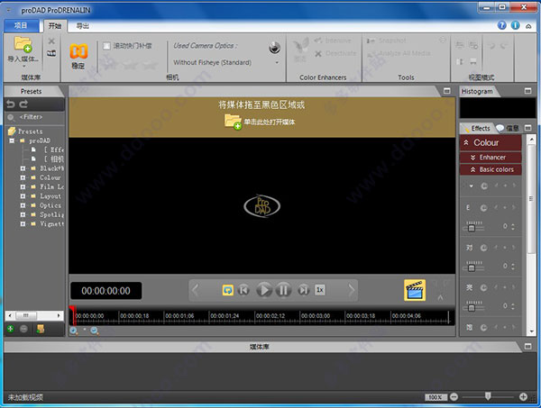Click the grey remove preset icon
The image size is (541, 408).
(x=23, y=329)
